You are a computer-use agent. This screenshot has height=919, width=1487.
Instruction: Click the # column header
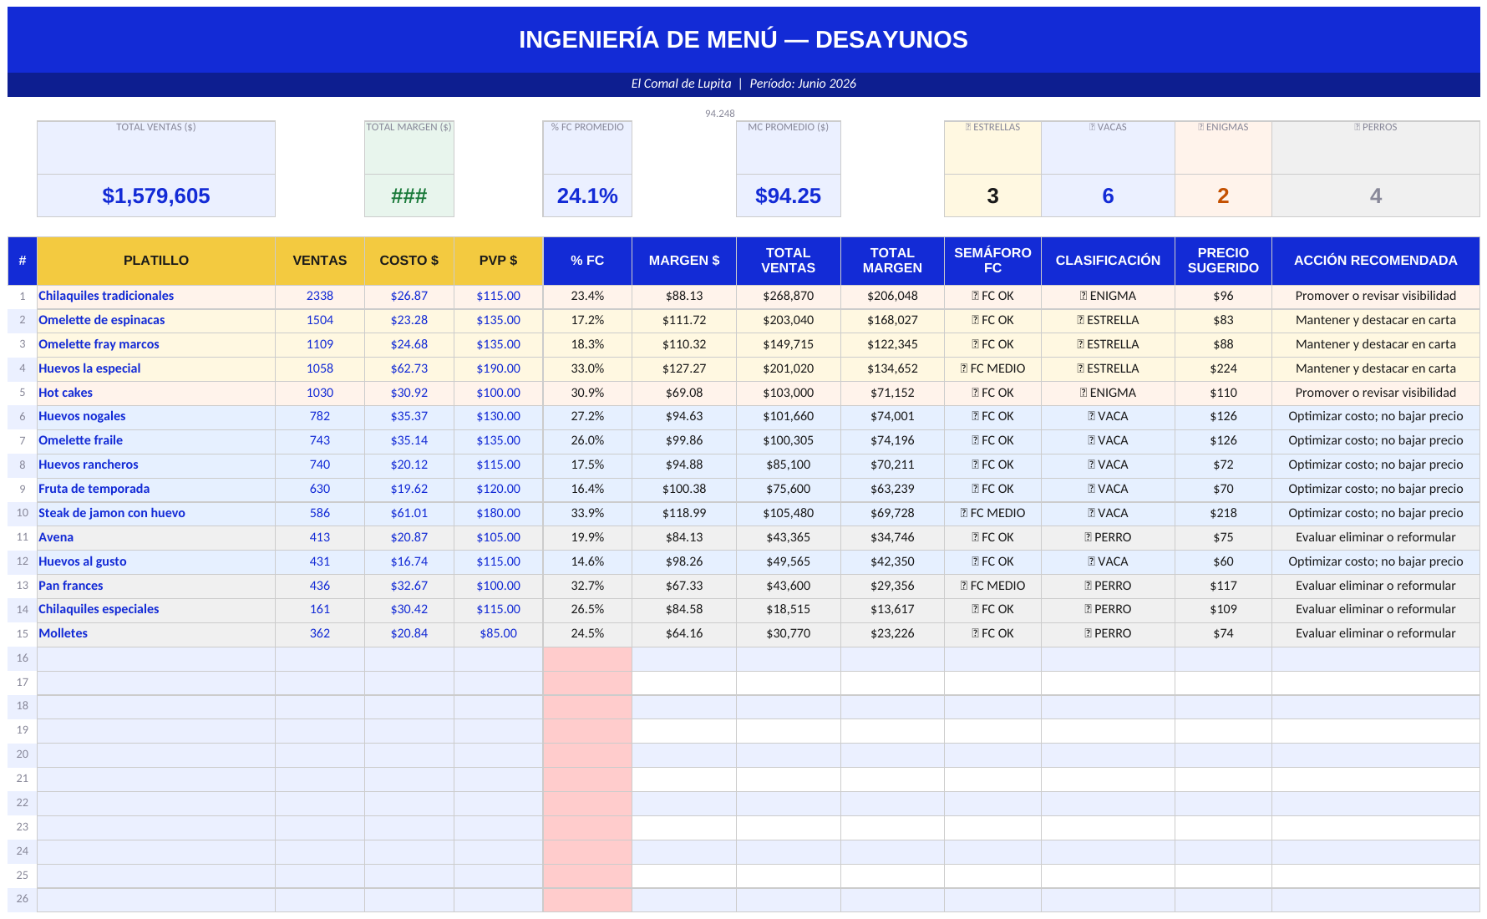pos(23,261)
